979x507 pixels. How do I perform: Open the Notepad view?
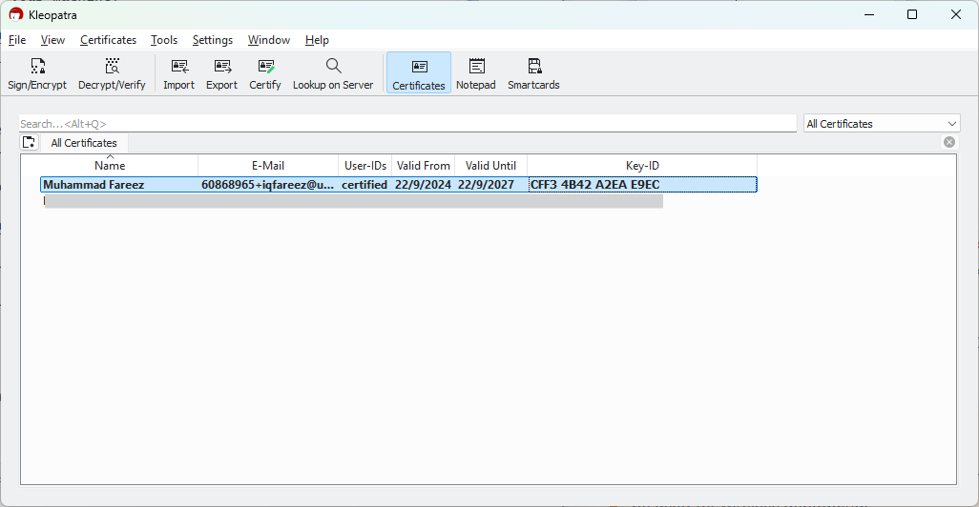pyautogui.click(x=476, y=73)
